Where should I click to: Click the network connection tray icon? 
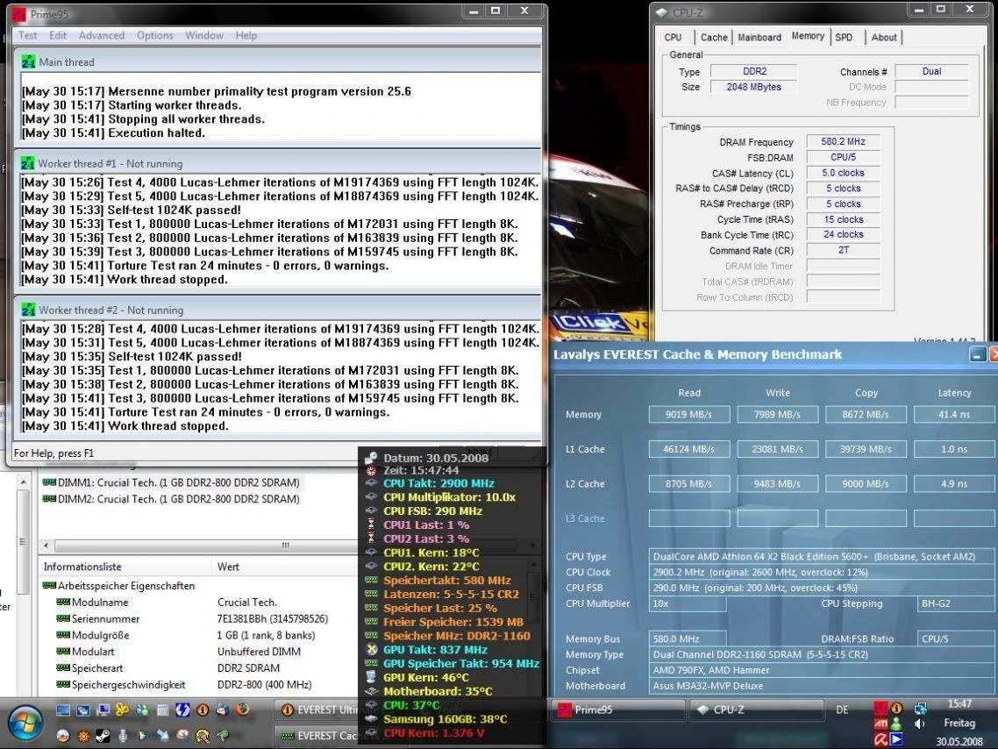click(920, 709)
